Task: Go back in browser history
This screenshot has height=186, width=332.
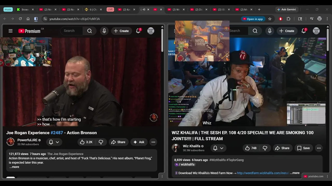Action: click(x=5, y=19)
